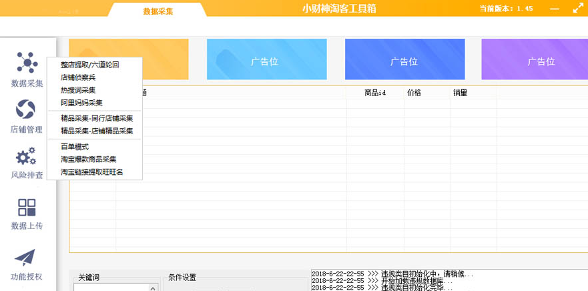Switch to the 数据采集 tab
The height and width of the screenshot is (291, 588).
pyautogui.click(x=158, y=11)
